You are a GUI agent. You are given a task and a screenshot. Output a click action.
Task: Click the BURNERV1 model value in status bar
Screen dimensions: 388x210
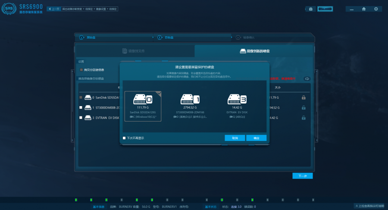point(169,207)
